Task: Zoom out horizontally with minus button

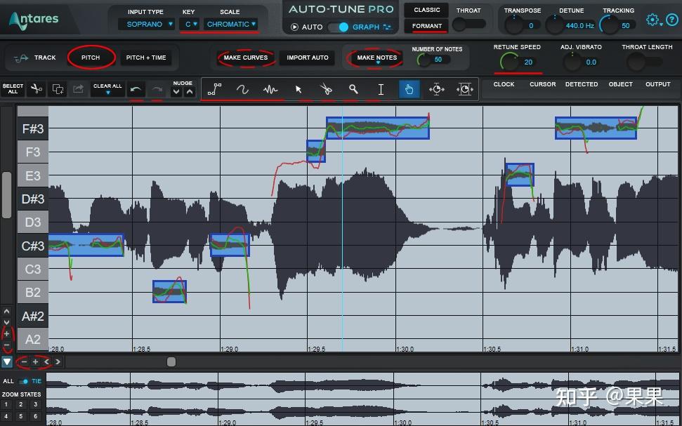Action: 24,361
